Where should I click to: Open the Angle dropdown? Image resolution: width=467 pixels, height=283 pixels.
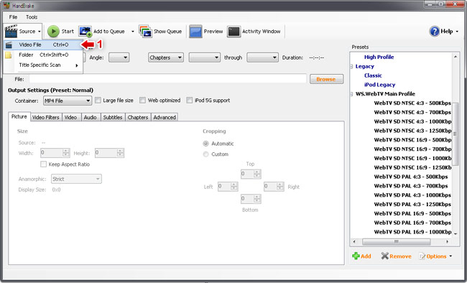pyautogui.click(x=119, y=57)
